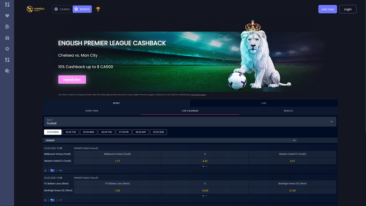Screen dimensions: 366x206
Task: Switch to the Sports section
Action: click(82, 9)
